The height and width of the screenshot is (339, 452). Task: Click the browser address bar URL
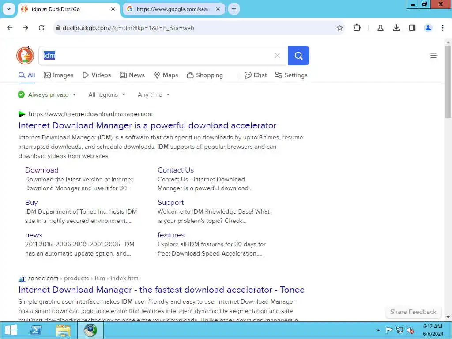click(128, 28)
